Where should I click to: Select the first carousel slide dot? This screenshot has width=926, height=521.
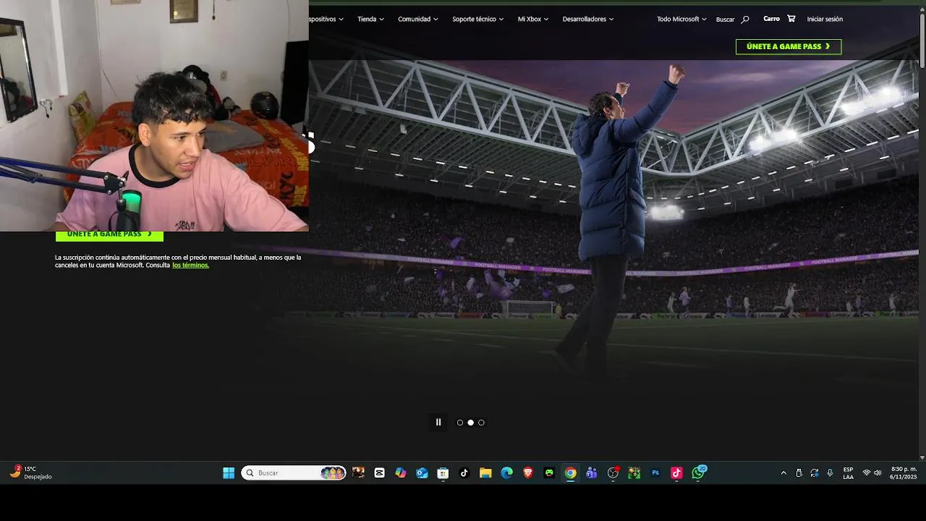(x=460, y=423)
